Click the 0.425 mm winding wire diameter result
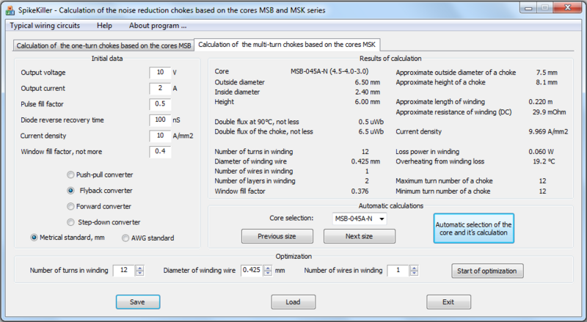This screenshot has width=587, height=322. [x=365, y=161]
